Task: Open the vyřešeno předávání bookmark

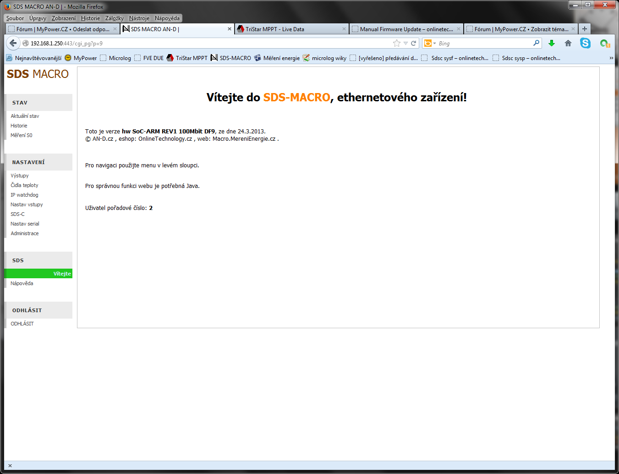Action: 384,58
